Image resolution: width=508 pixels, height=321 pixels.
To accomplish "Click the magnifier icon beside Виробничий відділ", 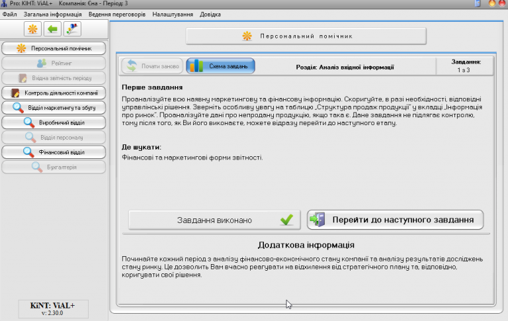I will click(29, 122).
